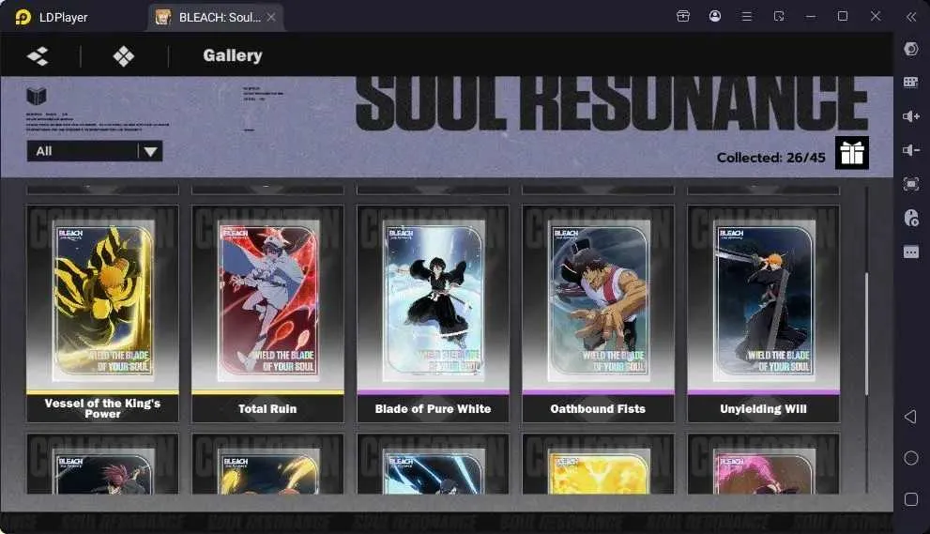Click the Android back triangle button
930x534 pixels.
(x=910, y=417)
